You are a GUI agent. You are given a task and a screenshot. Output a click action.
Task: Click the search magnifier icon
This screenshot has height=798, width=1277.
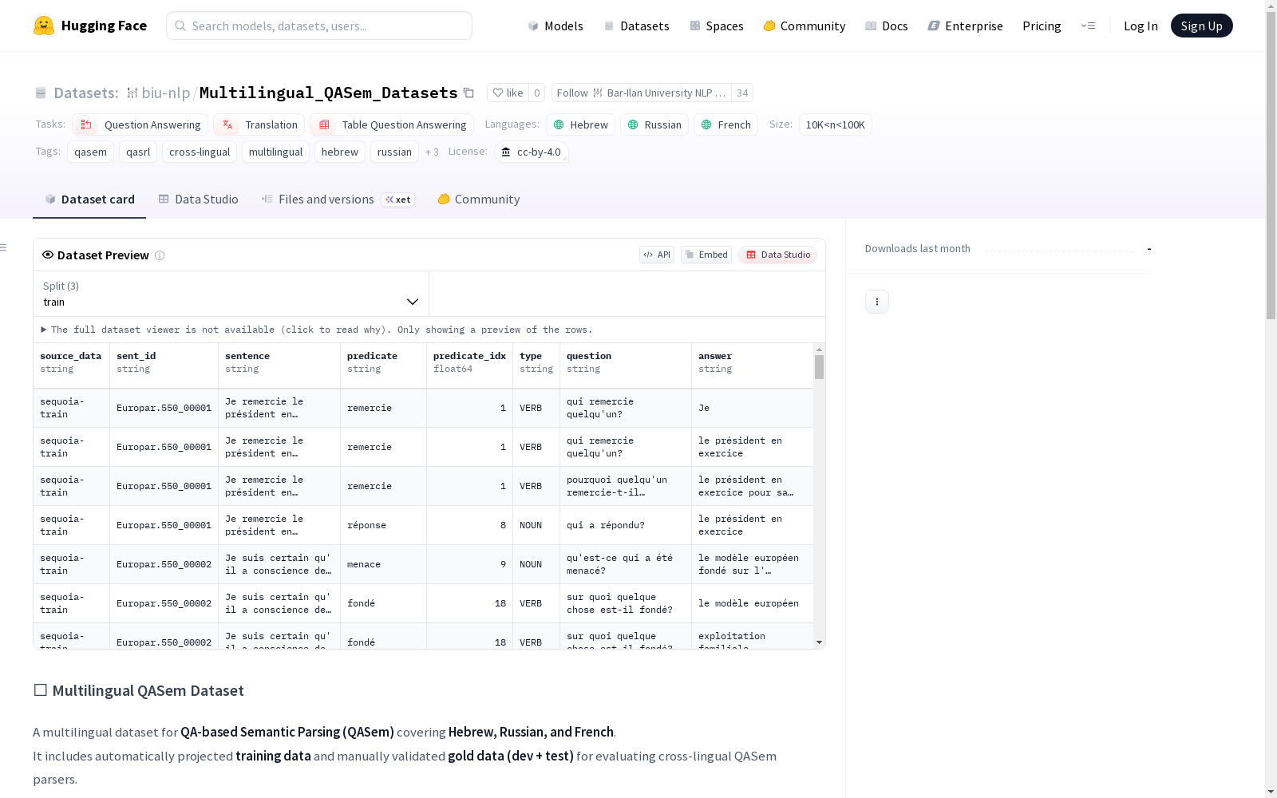coord(180,26)
